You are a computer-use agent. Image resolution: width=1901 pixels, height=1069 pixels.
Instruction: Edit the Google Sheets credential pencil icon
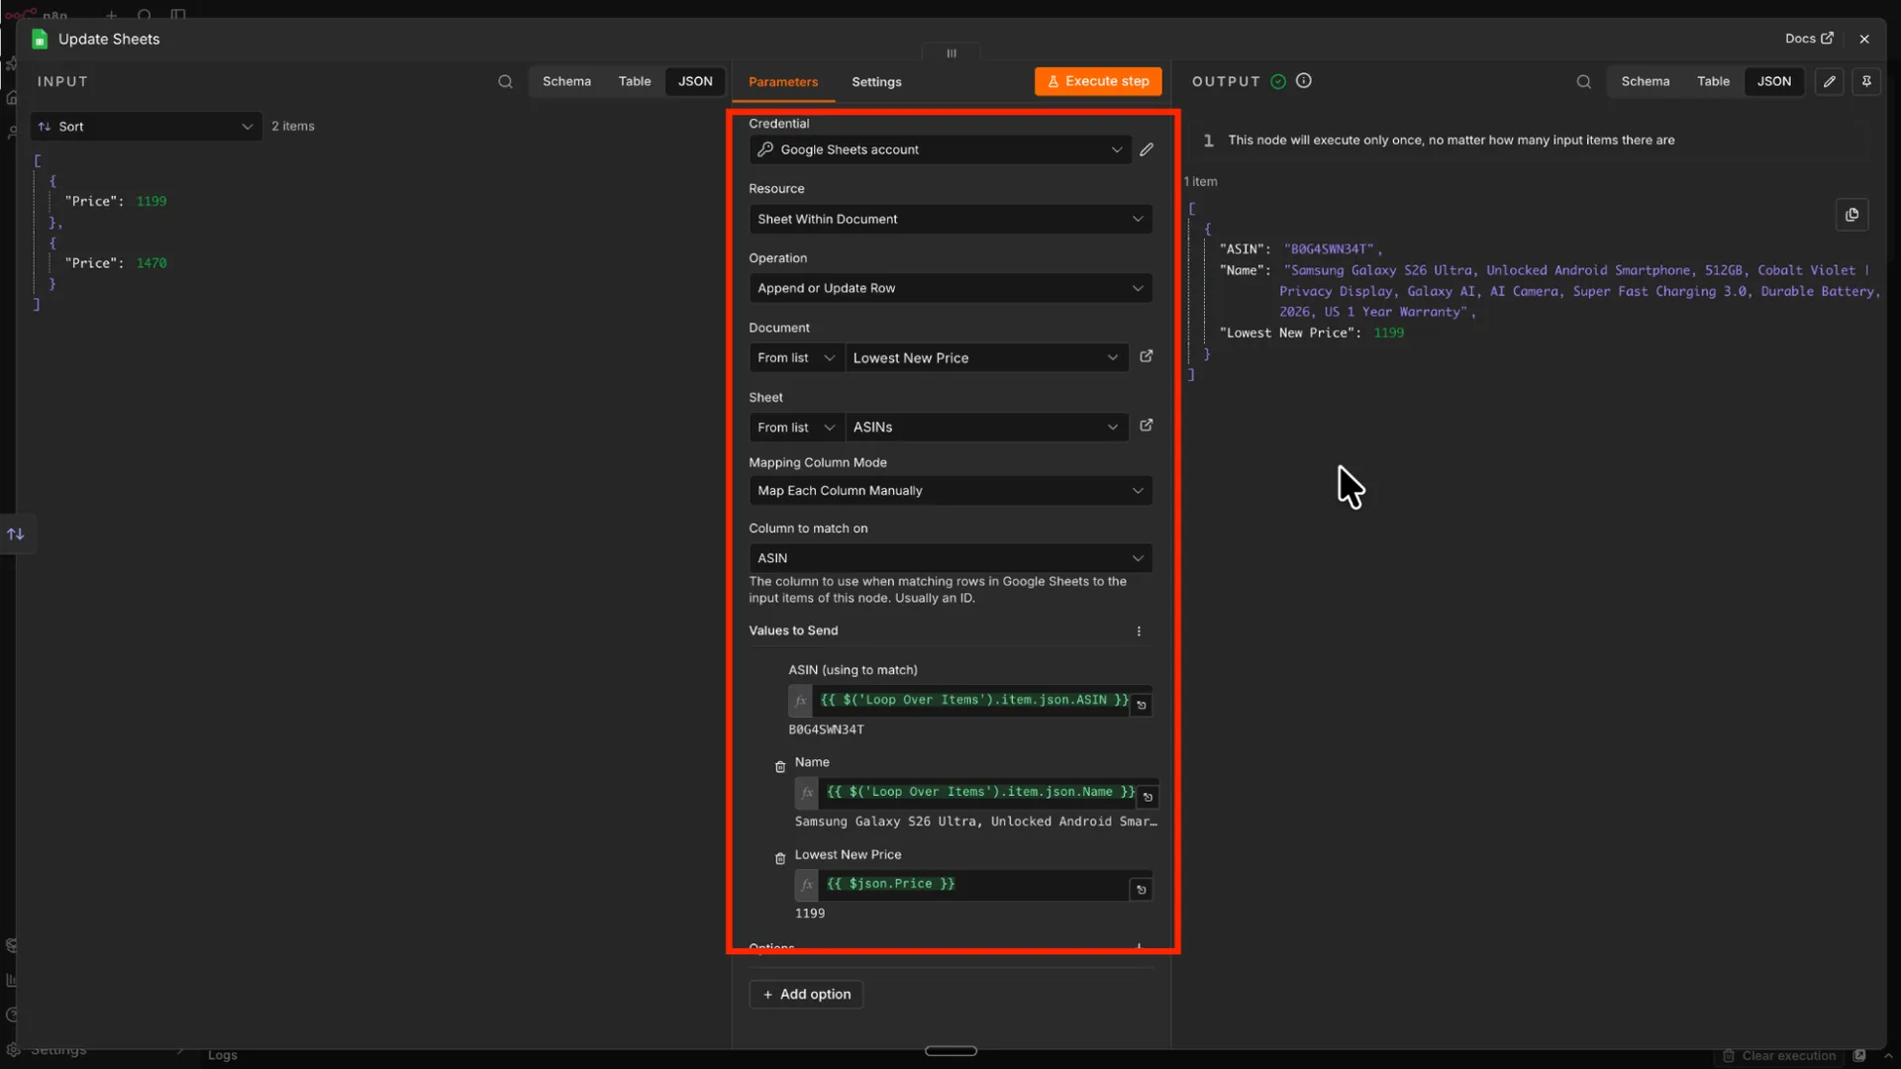pyautogui.click(x=1147, y=149)
